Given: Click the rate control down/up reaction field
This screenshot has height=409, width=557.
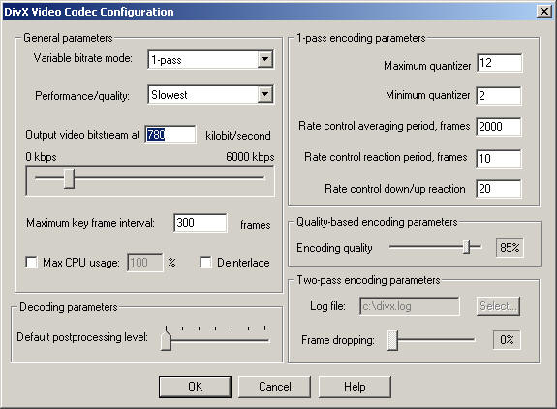Looking at the screenshot, I should coord(499,189).
